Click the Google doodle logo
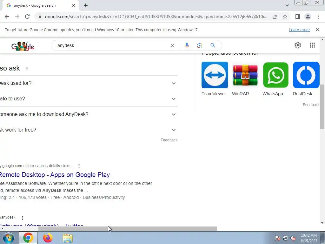The image size is (325, 244). (23, 46)
